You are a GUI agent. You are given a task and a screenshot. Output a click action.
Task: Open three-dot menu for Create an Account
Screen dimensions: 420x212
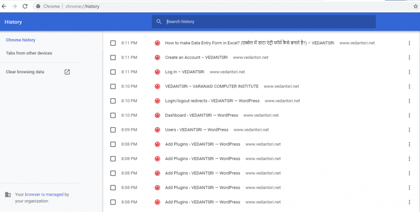[x=409, y=57]
